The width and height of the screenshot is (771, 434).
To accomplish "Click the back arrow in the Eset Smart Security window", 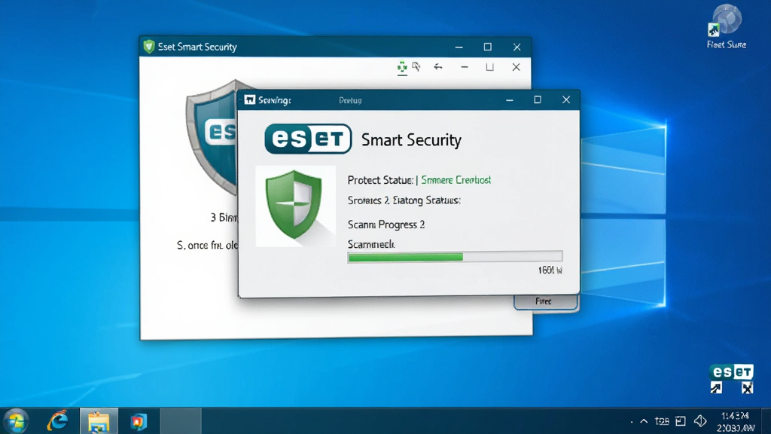I will (x=438, y=66).
